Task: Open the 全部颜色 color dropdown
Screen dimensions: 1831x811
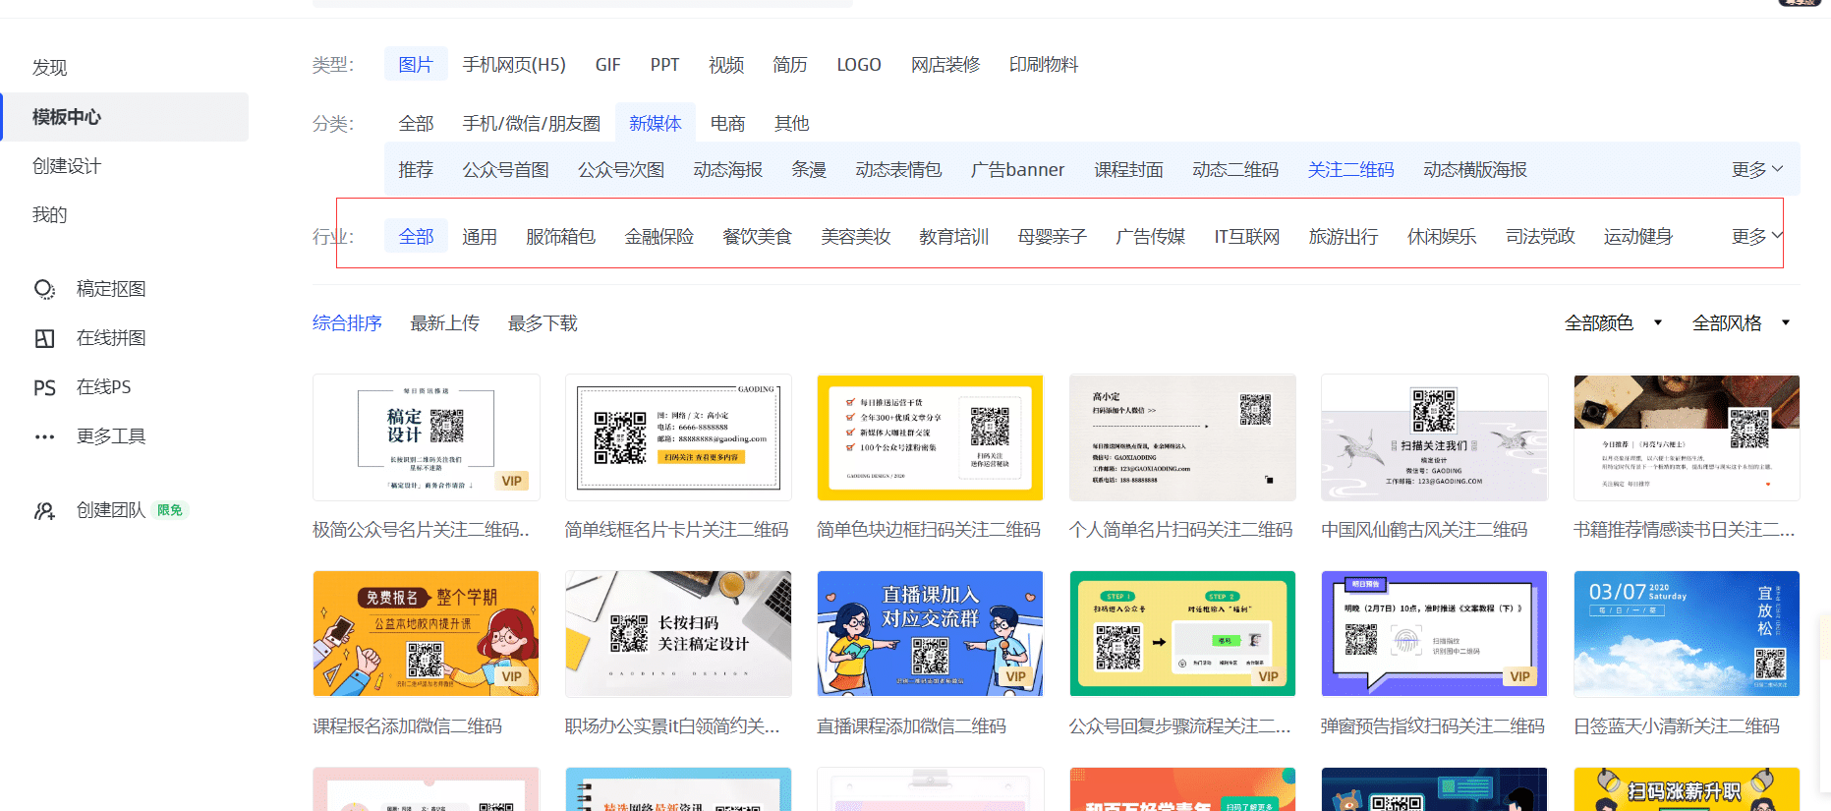Action: 1613,323
